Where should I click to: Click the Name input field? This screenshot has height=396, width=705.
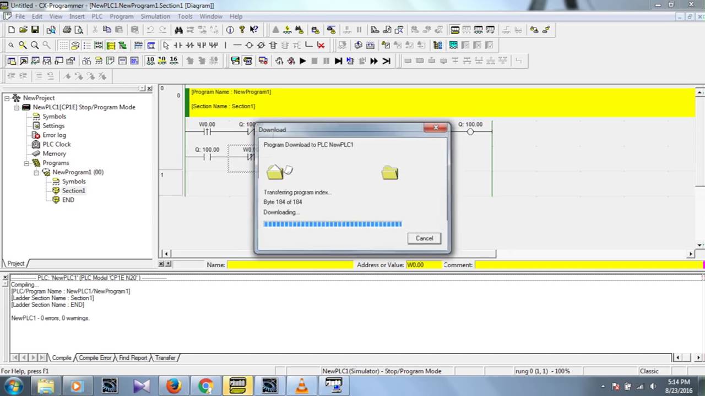click(x=290, y=265)
